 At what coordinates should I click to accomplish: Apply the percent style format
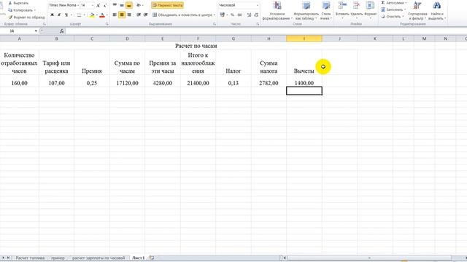tap(232, 15)
